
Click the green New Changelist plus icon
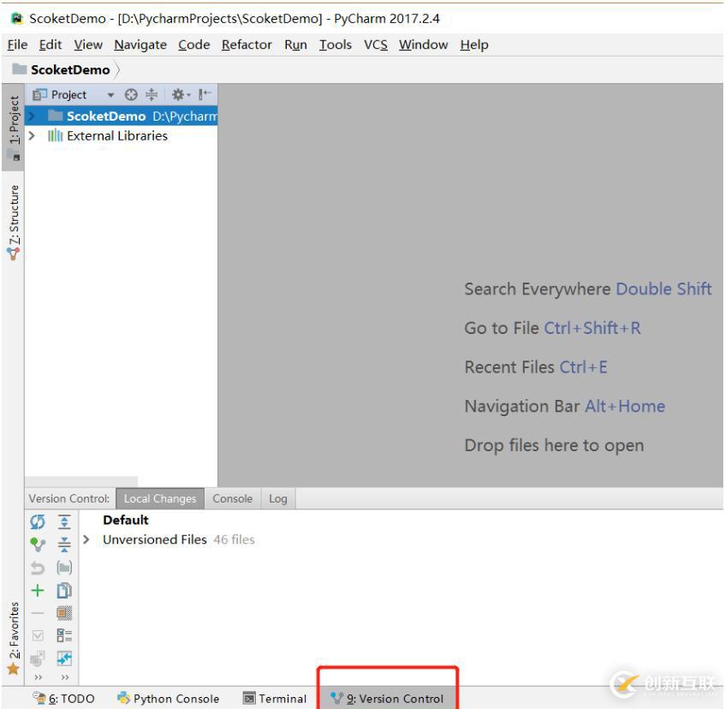point(38,591)
